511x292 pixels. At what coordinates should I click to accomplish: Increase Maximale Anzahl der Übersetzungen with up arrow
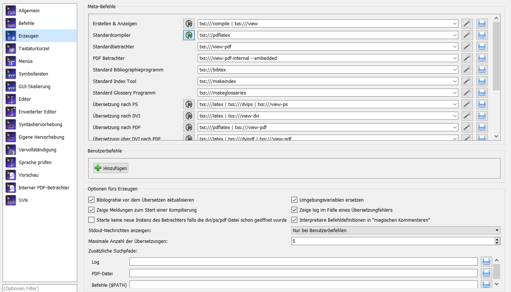point(497,240)
